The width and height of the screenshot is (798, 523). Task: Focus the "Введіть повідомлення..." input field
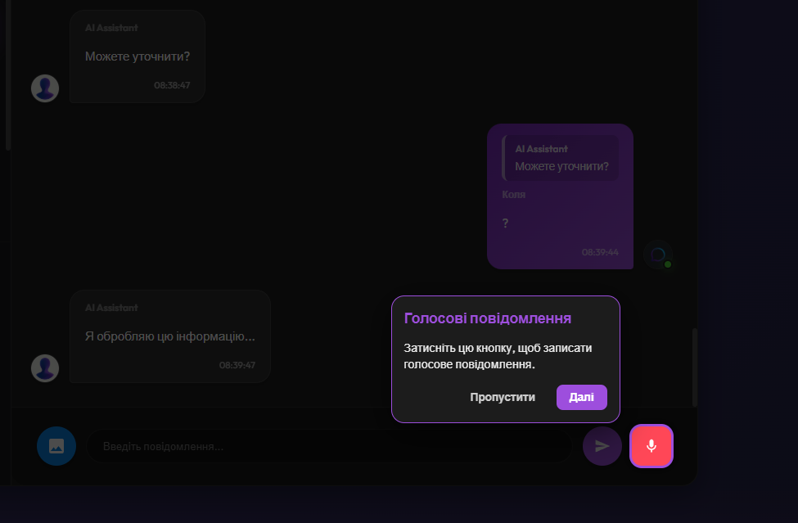pos(327,447)
